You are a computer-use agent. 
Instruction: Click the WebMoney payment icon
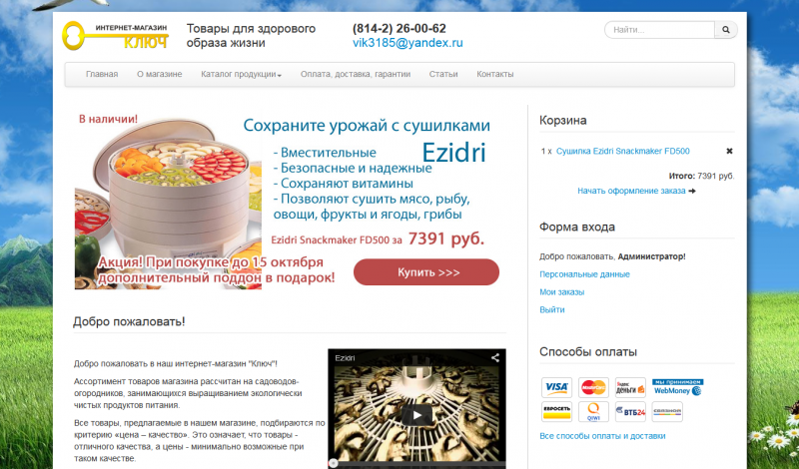678,387
